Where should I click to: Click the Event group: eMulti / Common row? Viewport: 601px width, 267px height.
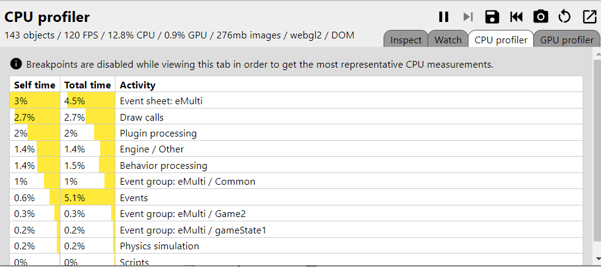click(x=296, y=181)
